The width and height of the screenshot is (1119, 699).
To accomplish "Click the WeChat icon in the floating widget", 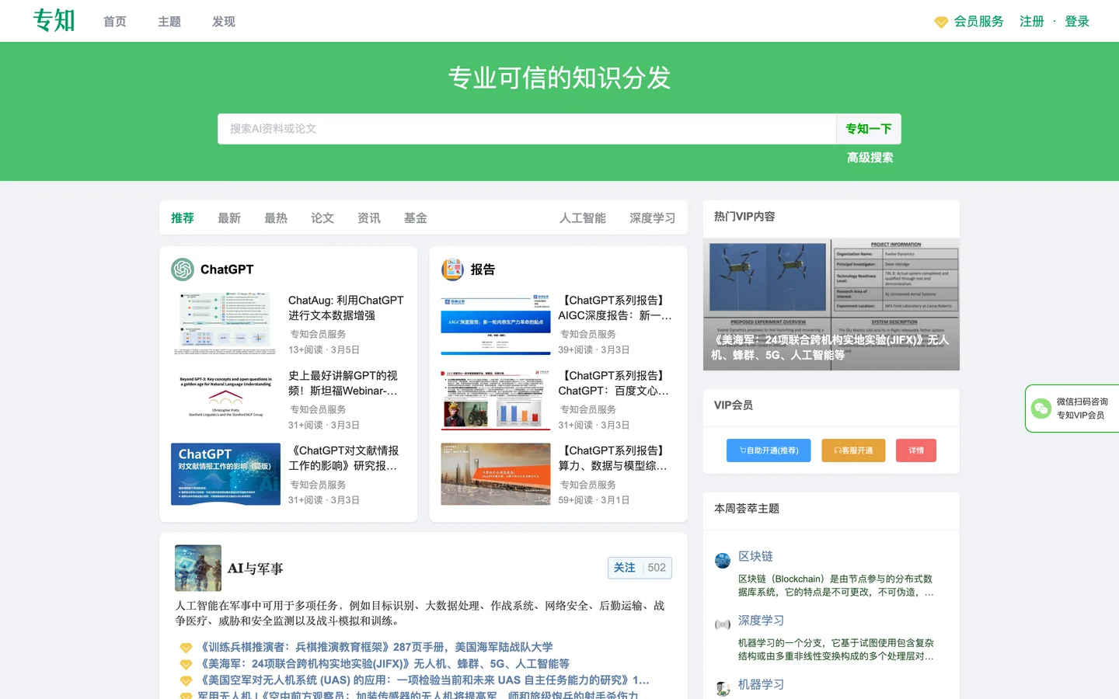I will 1041,409.
